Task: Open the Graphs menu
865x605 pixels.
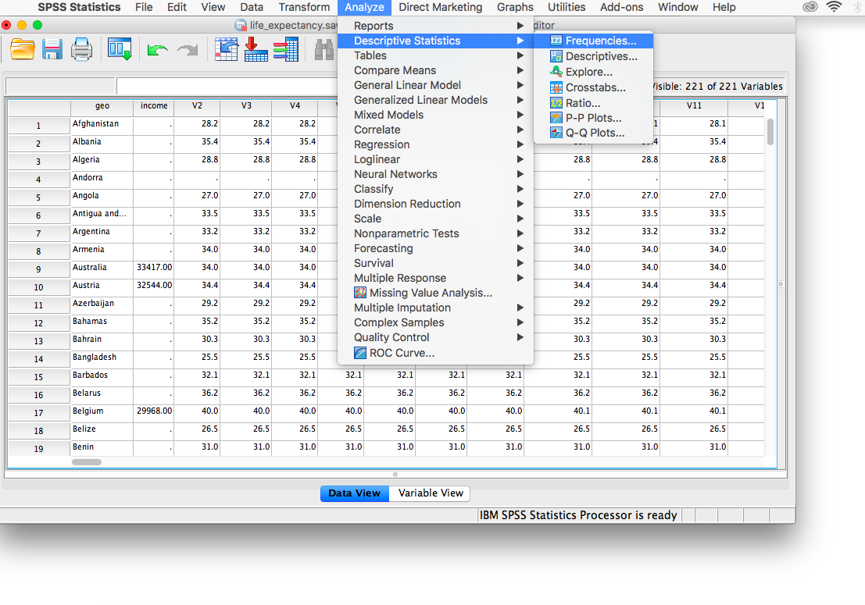Action: pos(515,7)
